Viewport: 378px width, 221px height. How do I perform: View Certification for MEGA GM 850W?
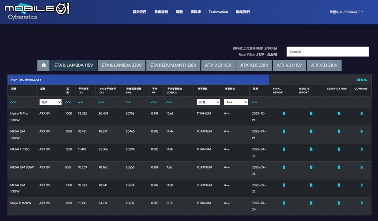click(339, 167)
